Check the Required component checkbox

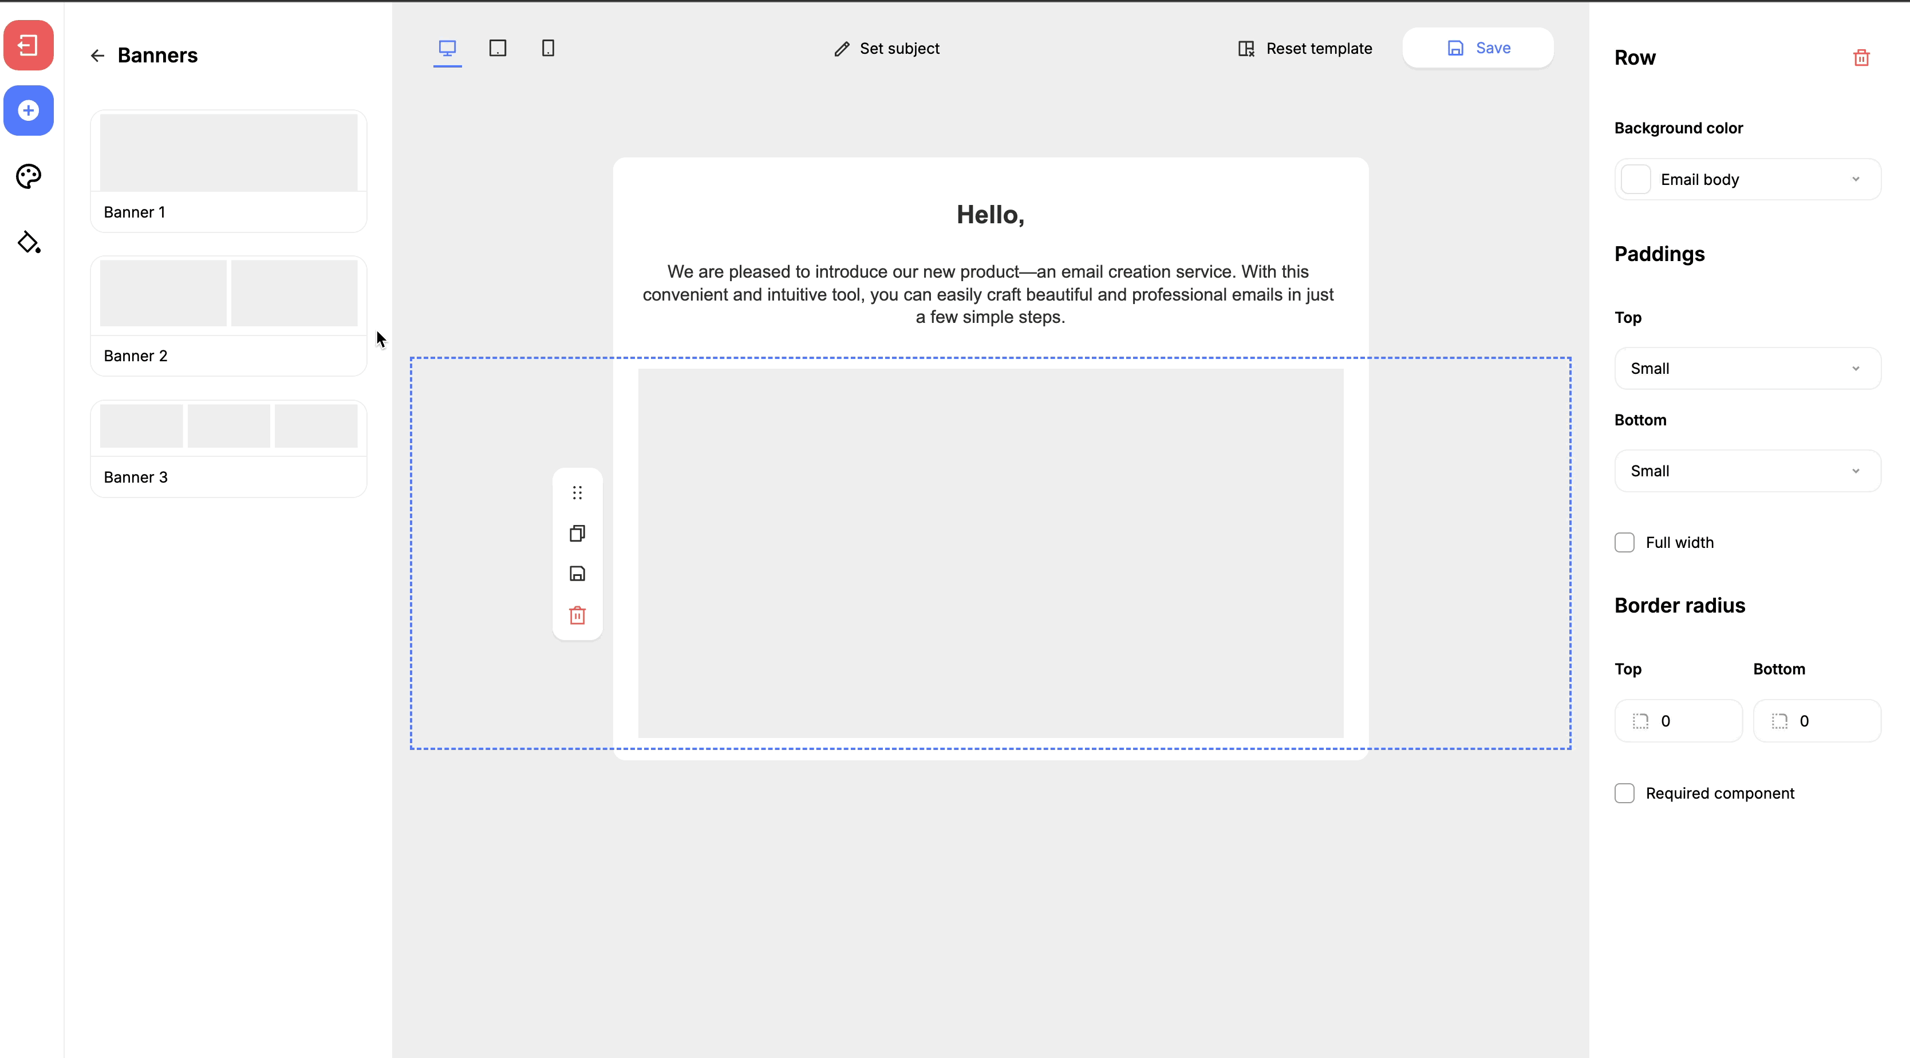coord(1624,793)
